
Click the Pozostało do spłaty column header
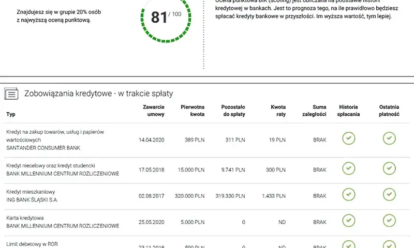(233, 111)
